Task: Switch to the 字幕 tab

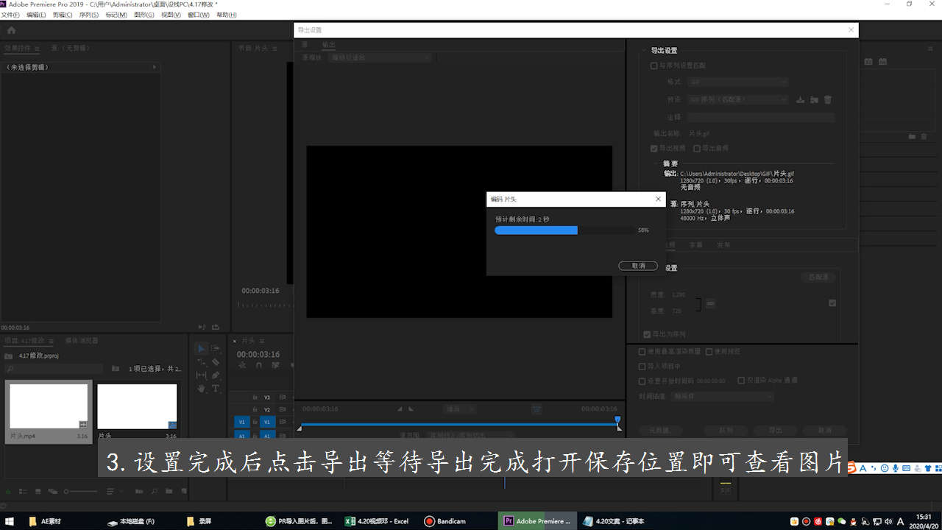Action: coord(695,245)
